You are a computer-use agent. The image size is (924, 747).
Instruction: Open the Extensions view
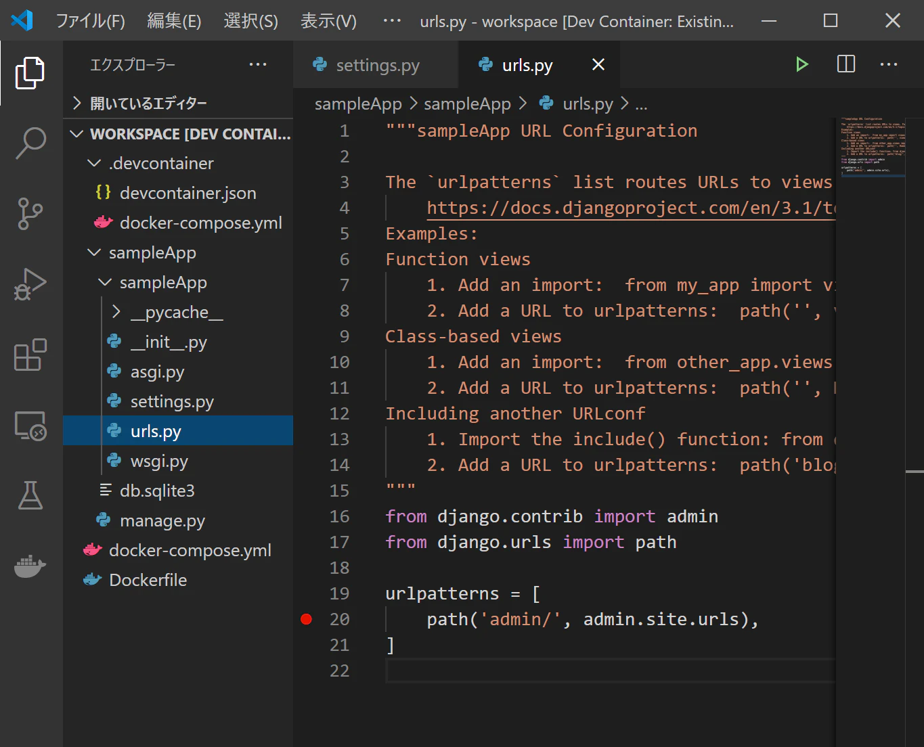point(30,355)
